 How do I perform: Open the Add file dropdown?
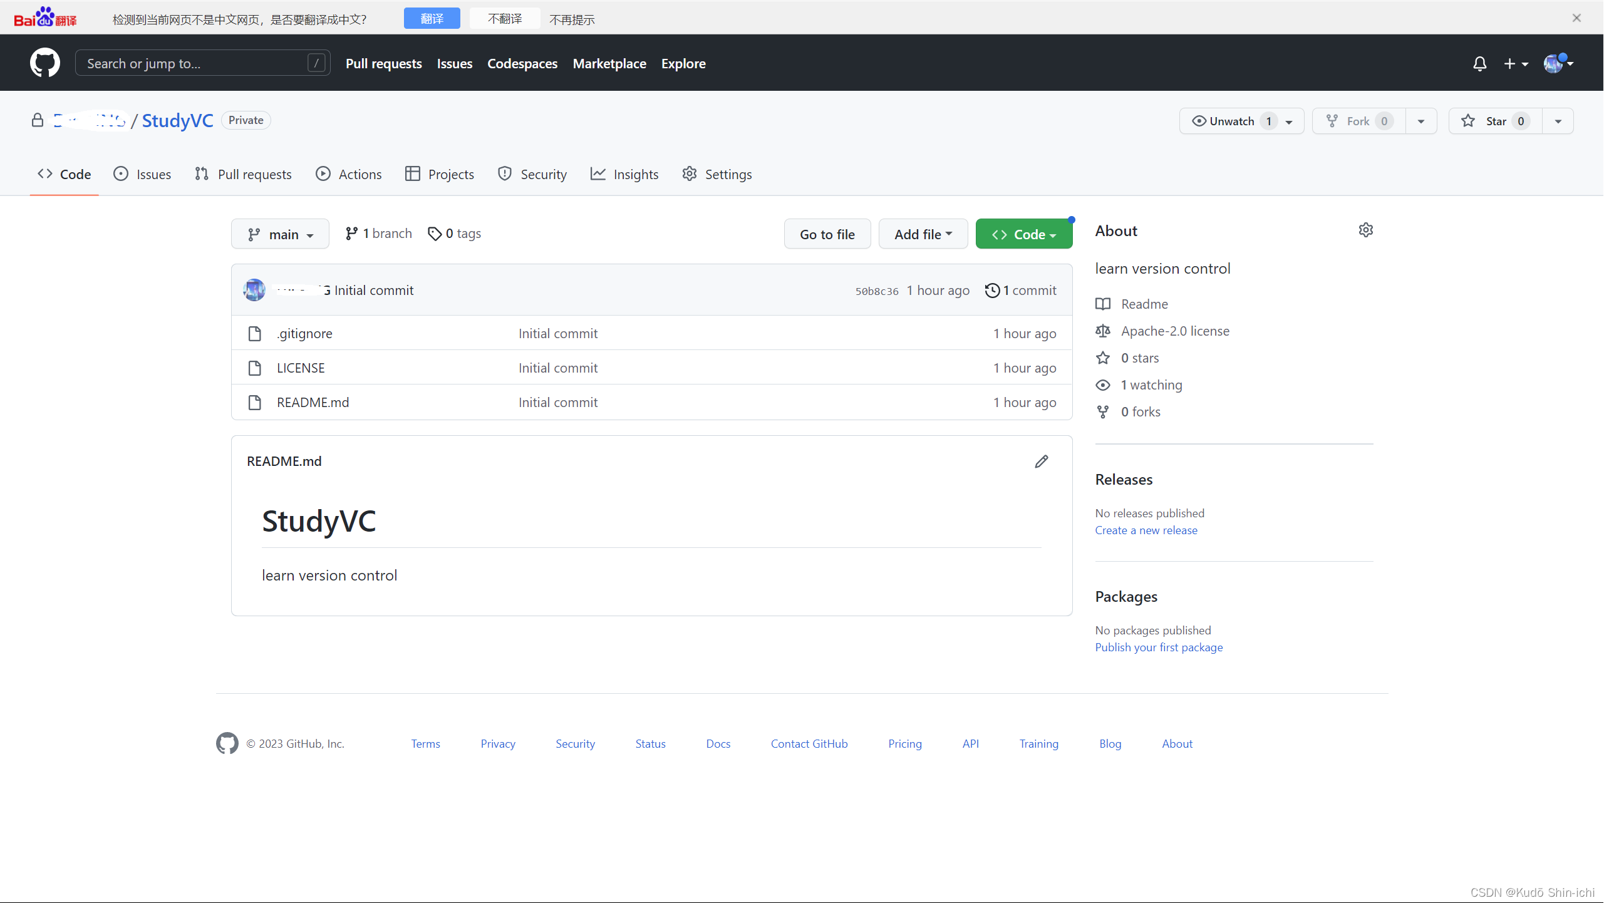point(923,234)
